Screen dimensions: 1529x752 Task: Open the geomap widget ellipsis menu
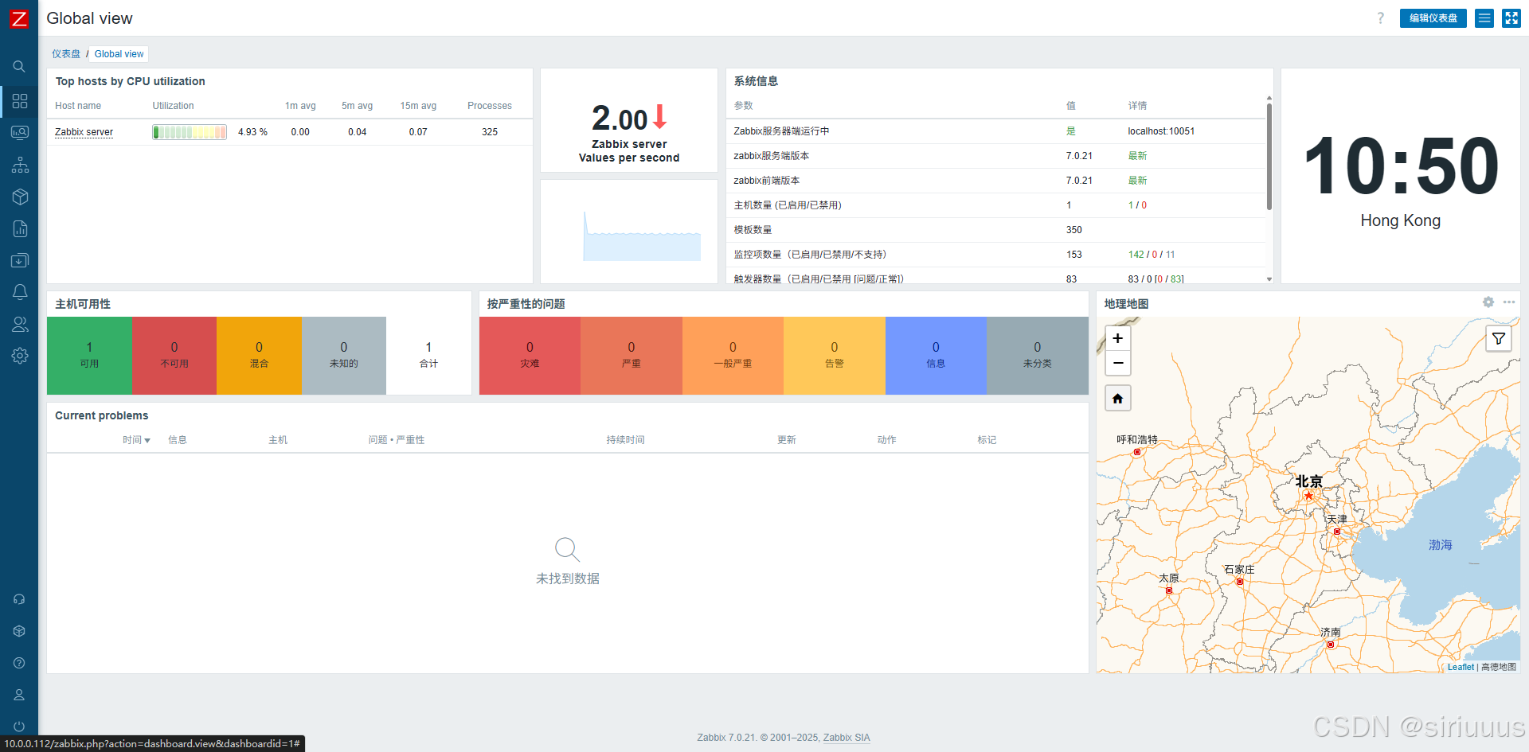(x=1509, y=302)
